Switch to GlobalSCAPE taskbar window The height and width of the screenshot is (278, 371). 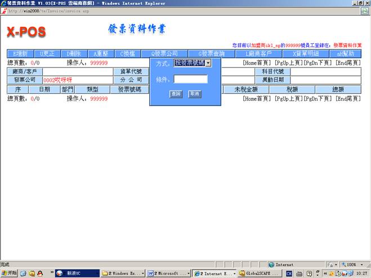point(259,273)
